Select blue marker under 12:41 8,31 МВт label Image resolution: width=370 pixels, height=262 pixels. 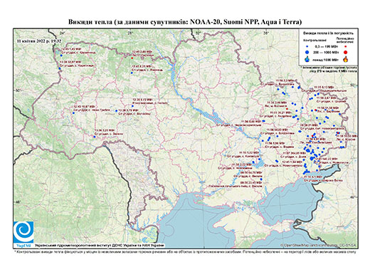132,73
